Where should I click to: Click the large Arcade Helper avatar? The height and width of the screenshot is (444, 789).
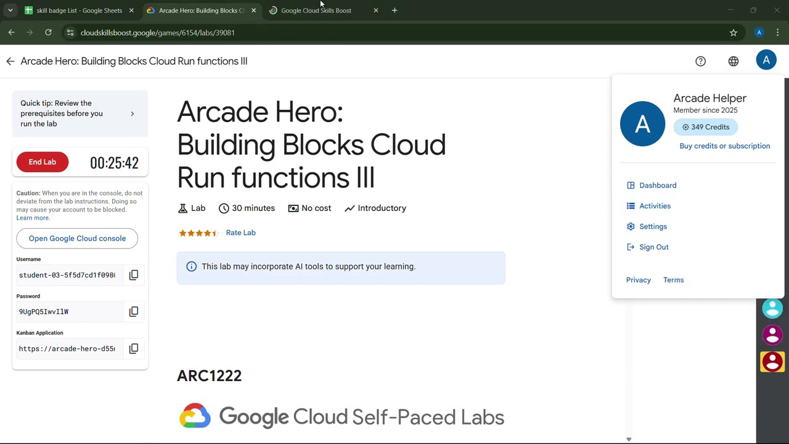642,124
